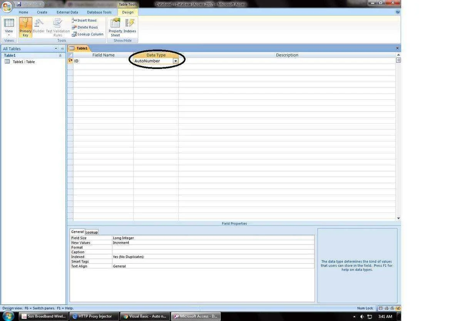Viewport: 462px width, 321px height.
Task: Open Access Help question mark icon
Action: click(398, 12)
